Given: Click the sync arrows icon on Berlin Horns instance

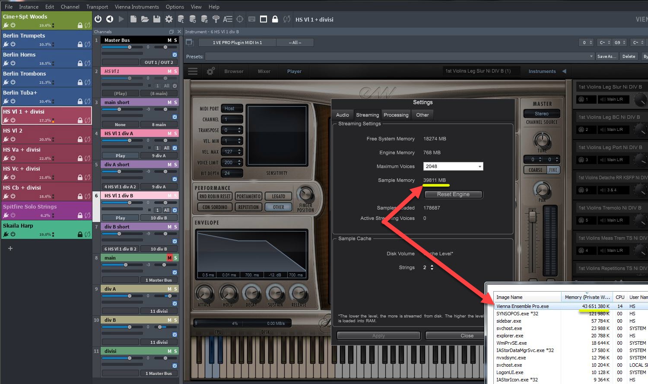Looking at the screenshot, I should click(x=88, y=63).
